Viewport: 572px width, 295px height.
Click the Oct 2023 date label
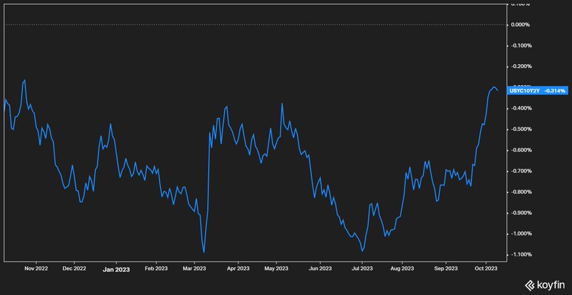coord(486,268)
